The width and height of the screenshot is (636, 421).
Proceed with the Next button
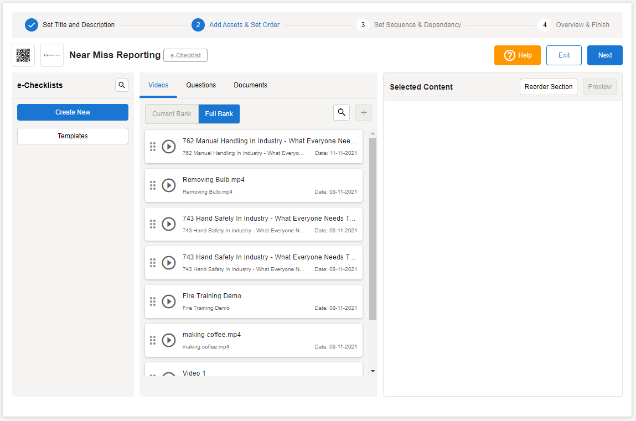tap(604, 55)
